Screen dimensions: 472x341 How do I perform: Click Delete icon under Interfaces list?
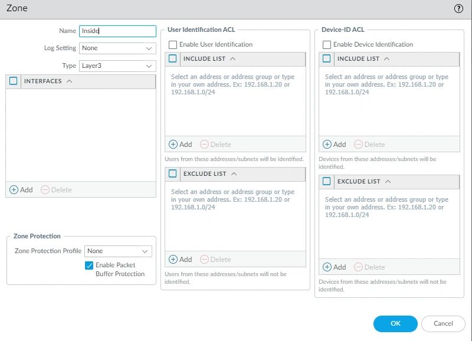[45, 190]
